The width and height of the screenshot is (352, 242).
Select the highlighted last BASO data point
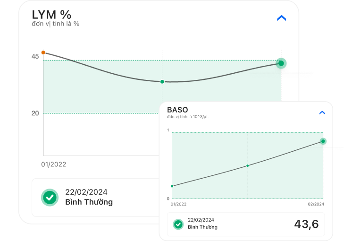click(x=323, y=141)
